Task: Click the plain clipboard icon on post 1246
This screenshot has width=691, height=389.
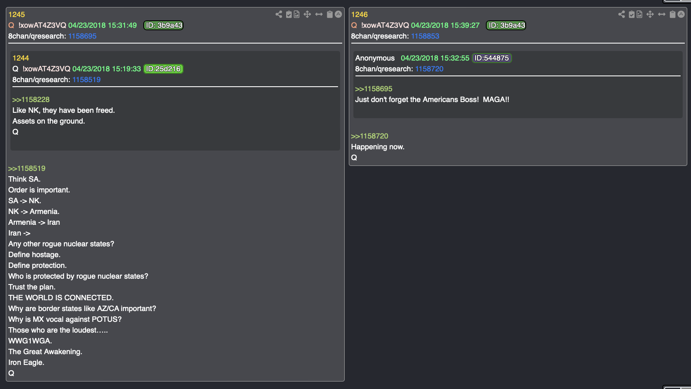Action: tap(673, 15)
